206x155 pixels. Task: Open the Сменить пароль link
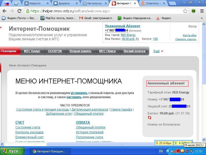tap(186, 39)
